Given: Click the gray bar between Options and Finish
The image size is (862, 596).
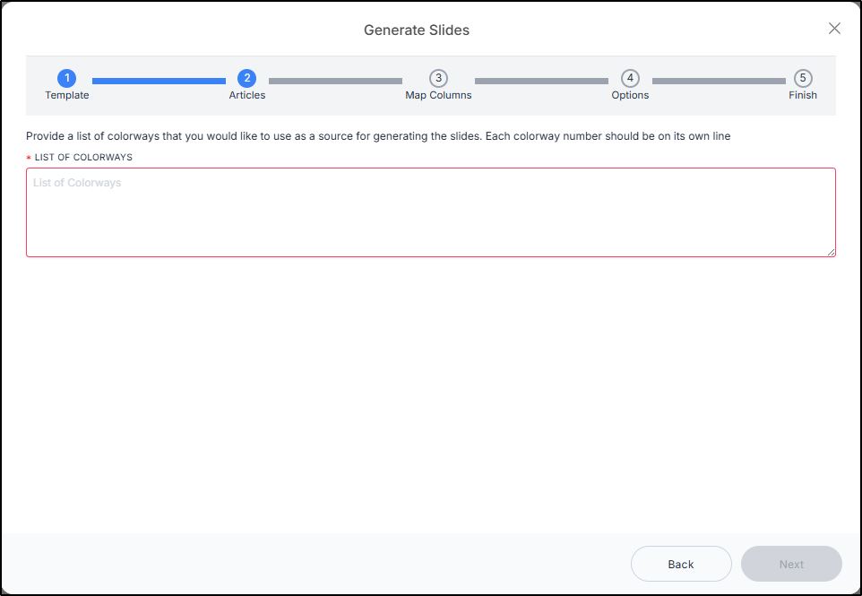Looking at the screenshot, I should click(719, 81).
